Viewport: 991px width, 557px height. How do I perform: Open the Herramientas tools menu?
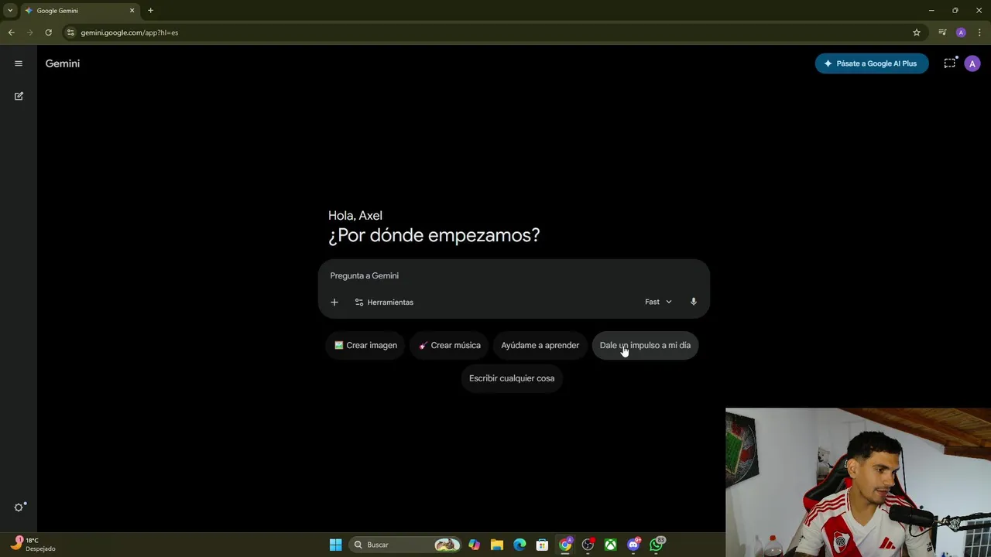(x=384, y=302)
